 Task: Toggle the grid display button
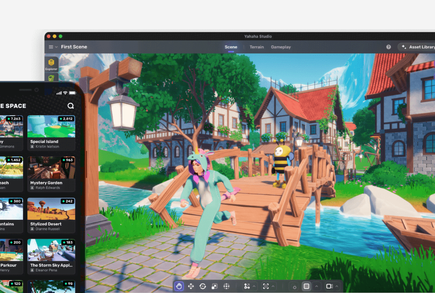pos(307,286)
